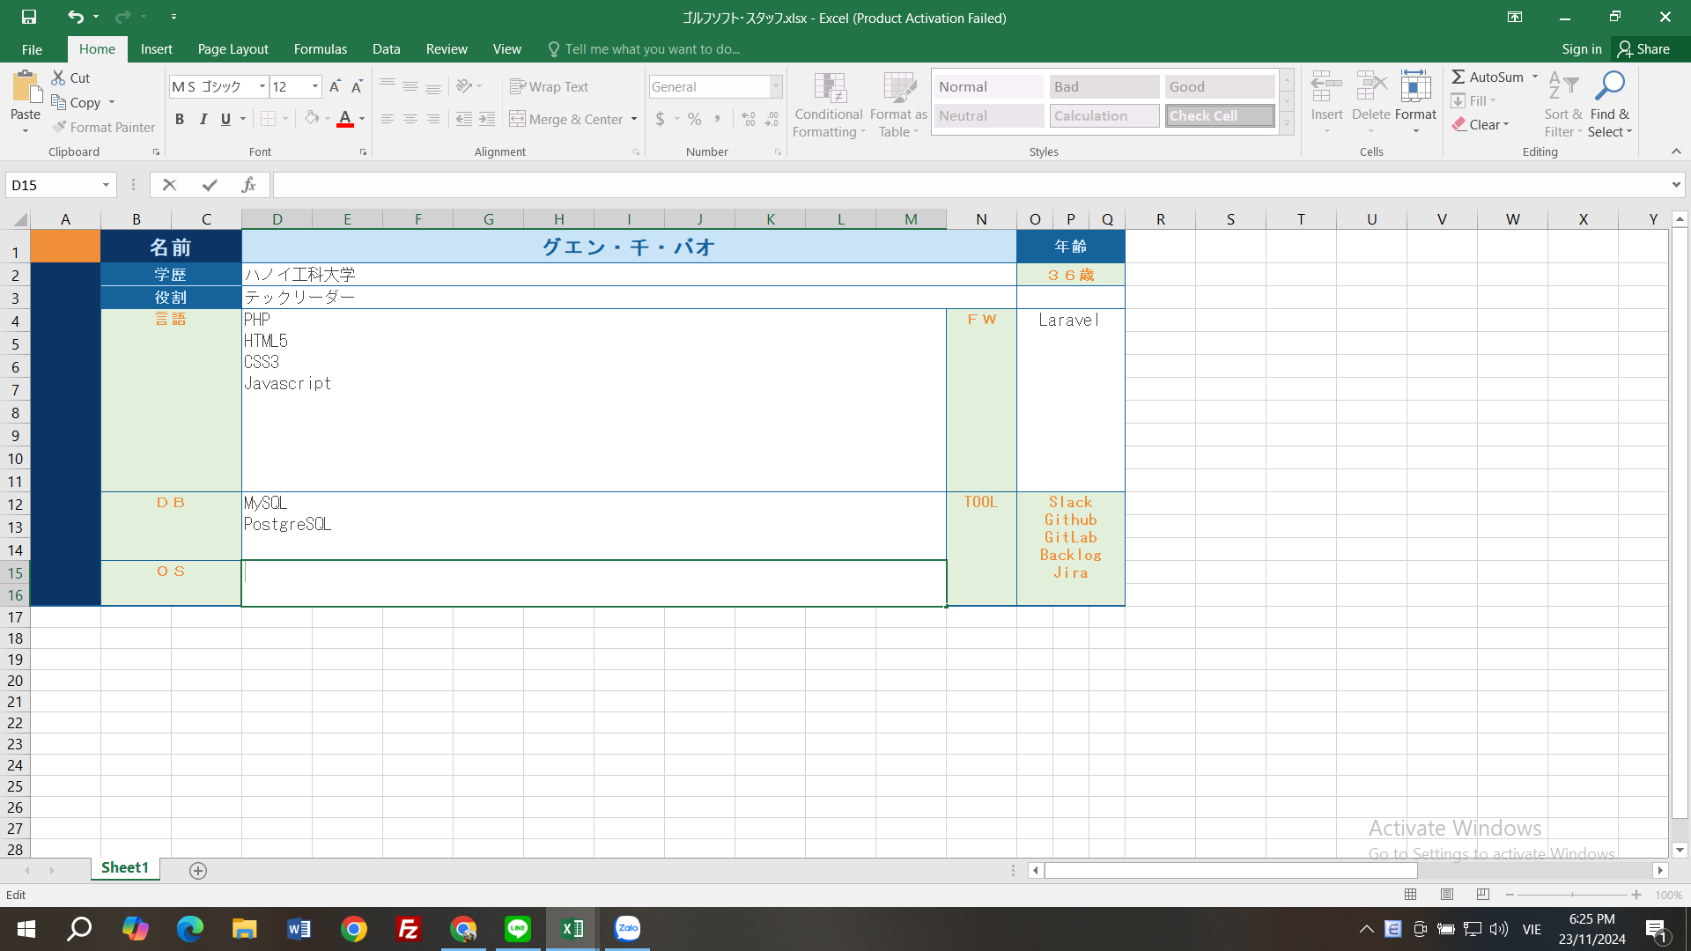
Task: Cancel the cell entry with the X
Action: pyautogui.click(x=169, y=185)
